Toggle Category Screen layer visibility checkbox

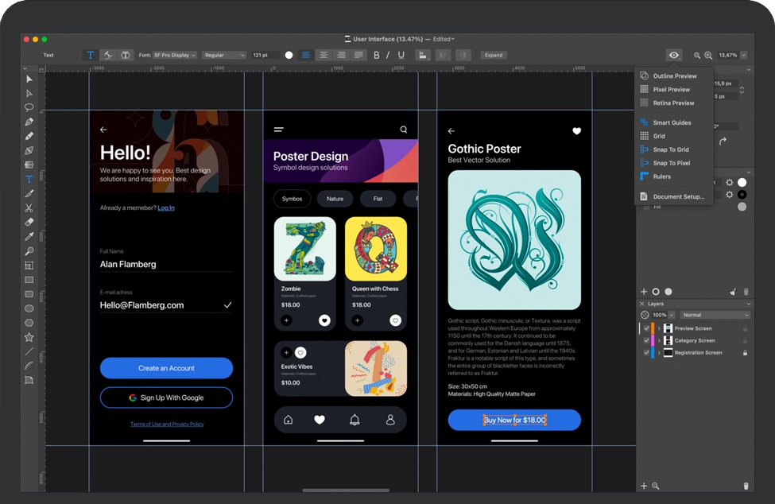pos(646,340)
